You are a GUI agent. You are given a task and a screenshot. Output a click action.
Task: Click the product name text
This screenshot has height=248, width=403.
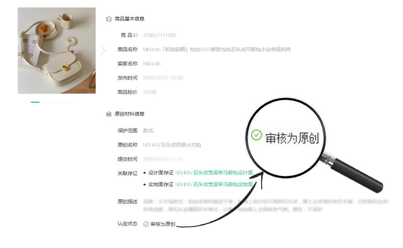pyautogui.click(x=217, y=49)
